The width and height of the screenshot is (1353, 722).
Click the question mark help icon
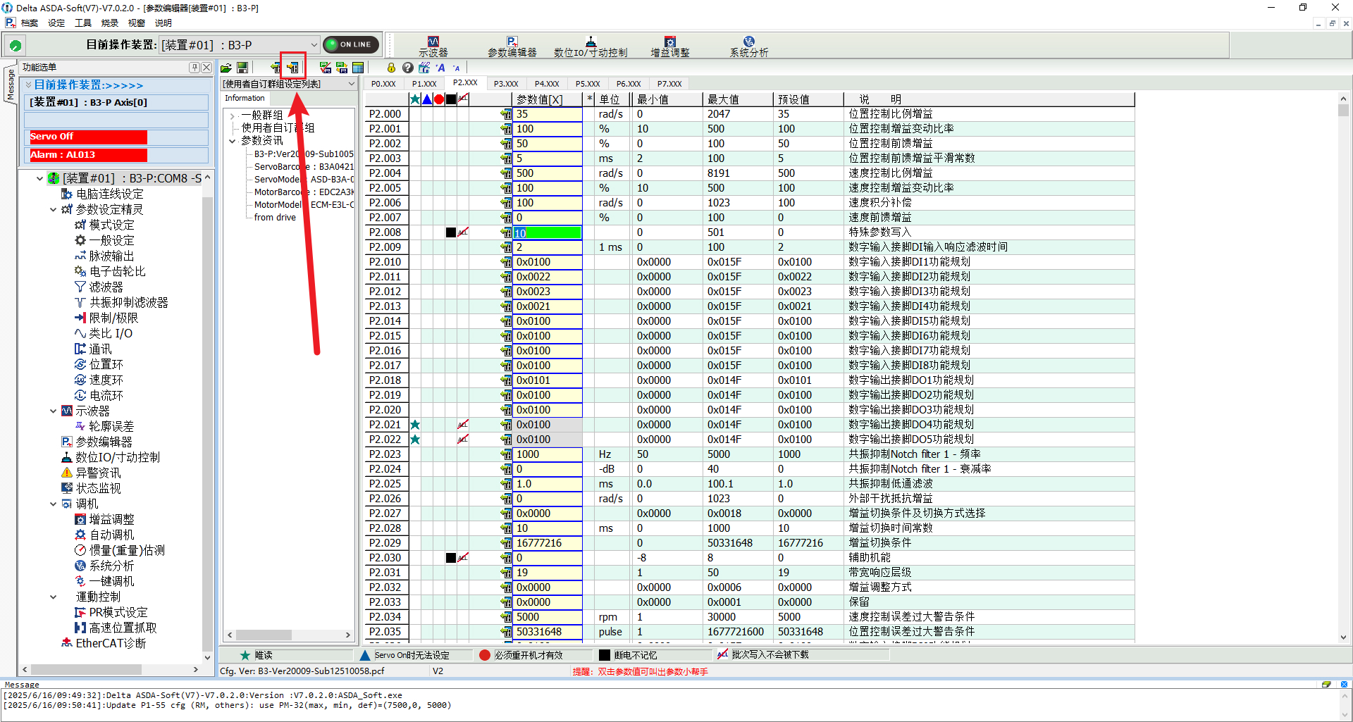407,68
